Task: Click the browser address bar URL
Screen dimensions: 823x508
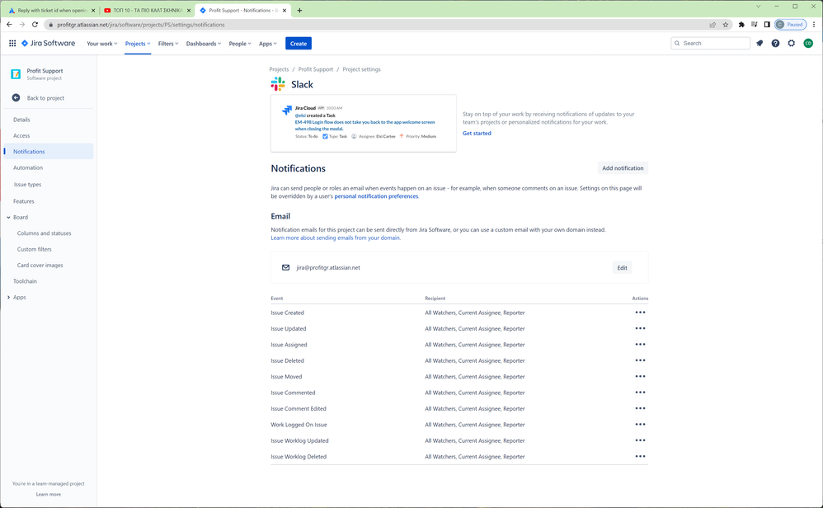Action: [141, 25]
